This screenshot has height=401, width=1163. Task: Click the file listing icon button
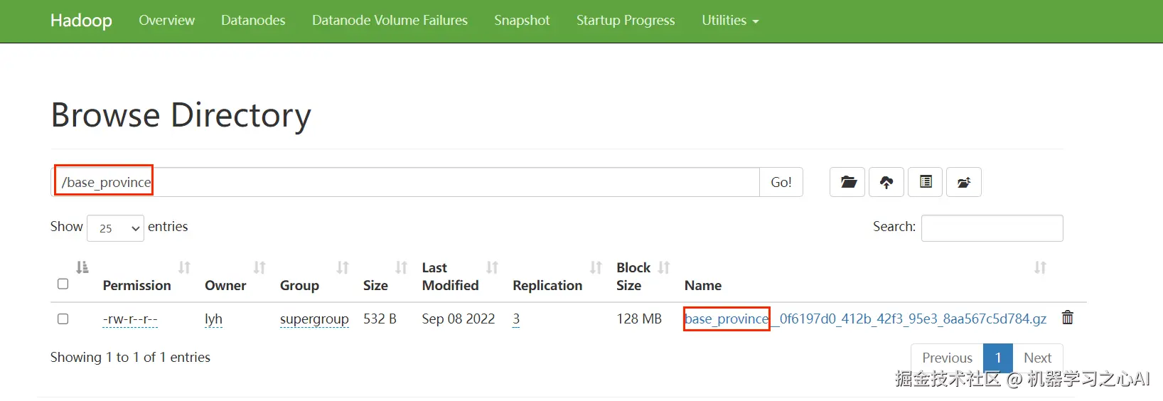click(926, 182)
